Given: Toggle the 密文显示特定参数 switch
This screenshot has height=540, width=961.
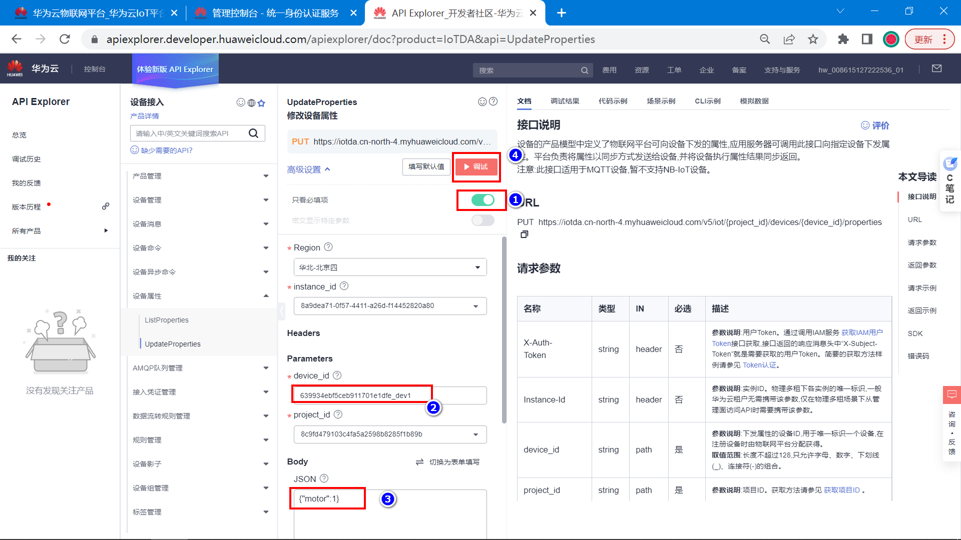Looking at the screenshot, I should pyautogui.click(x=483, y=220).
